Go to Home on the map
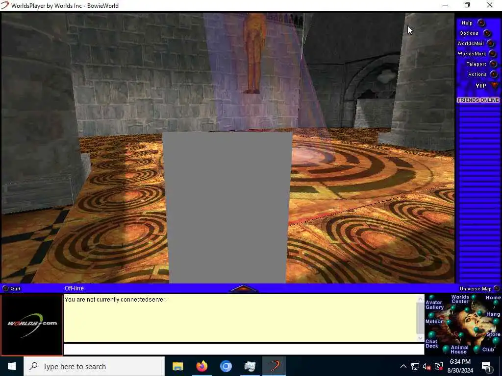Viewport: 502px width, 376px height. point(493,298)
